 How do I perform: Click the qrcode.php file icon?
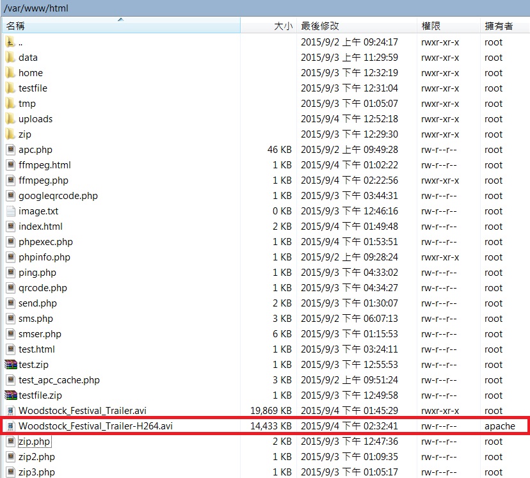pyautogui.click(x=11, y=288)
